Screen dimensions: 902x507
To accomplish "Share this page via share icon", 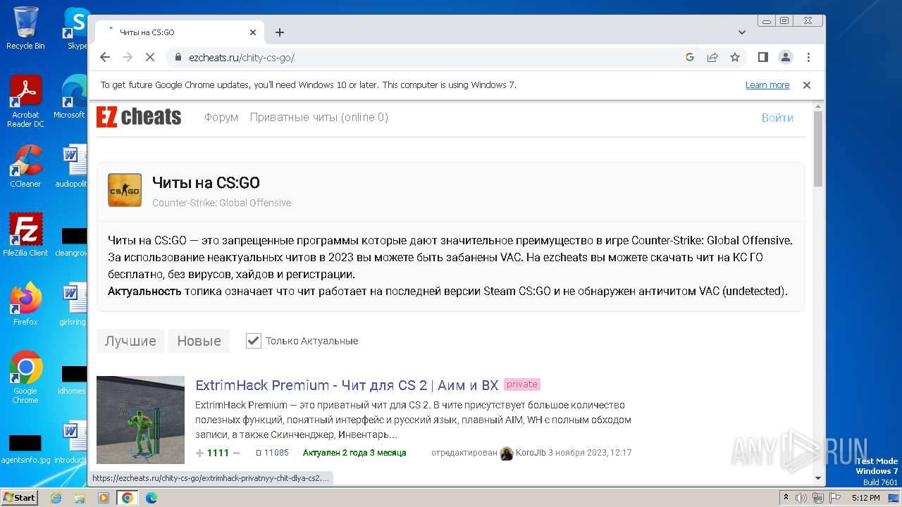I will pos(712,57).
